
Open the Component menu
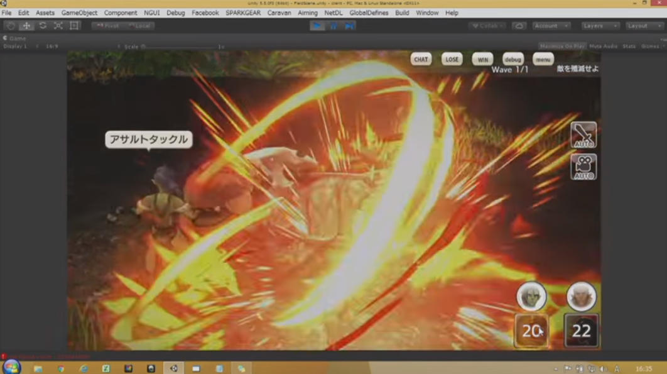coord(121,13)
